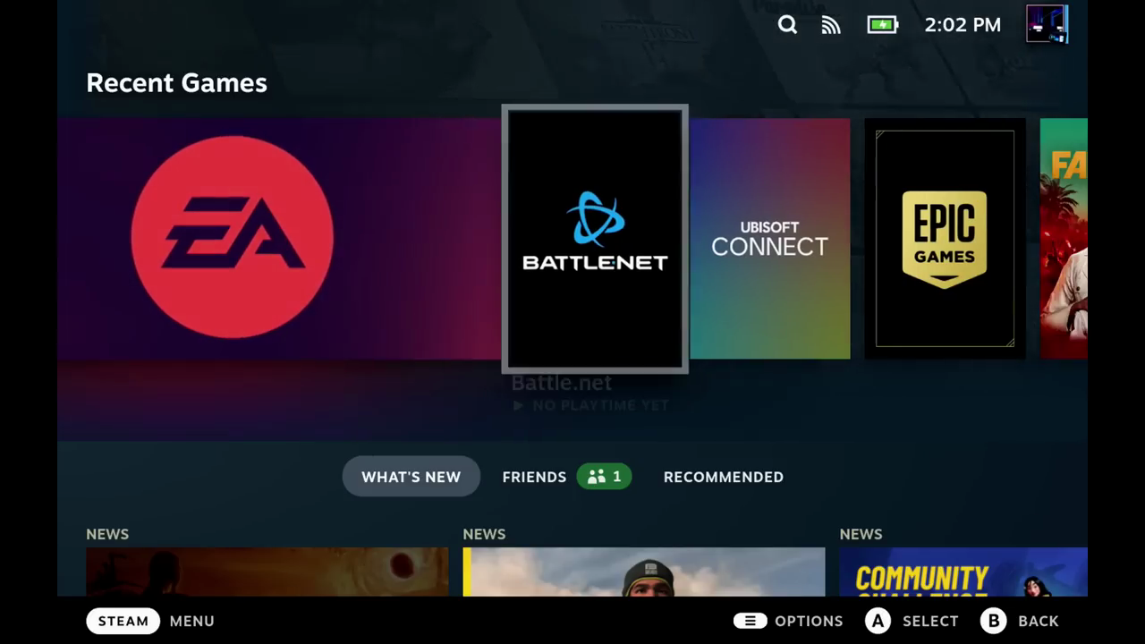Screen dimensions: 1145x644
Task: Click the A Select button icon
Action: (878, 621)
